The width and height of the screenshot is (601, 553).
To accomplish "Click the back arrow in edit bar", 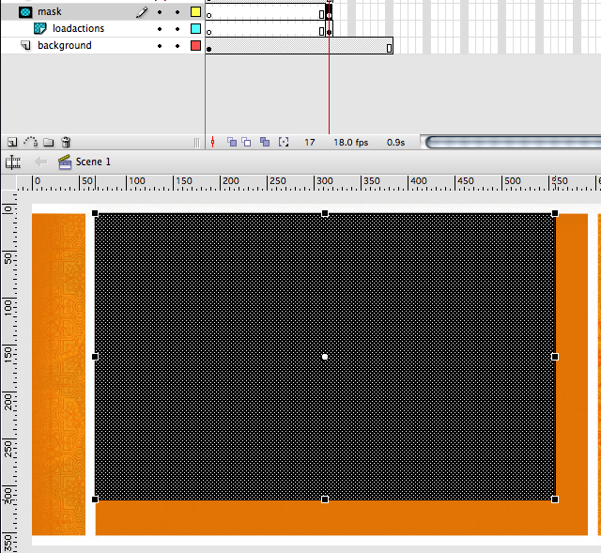I will pos(40,161).
